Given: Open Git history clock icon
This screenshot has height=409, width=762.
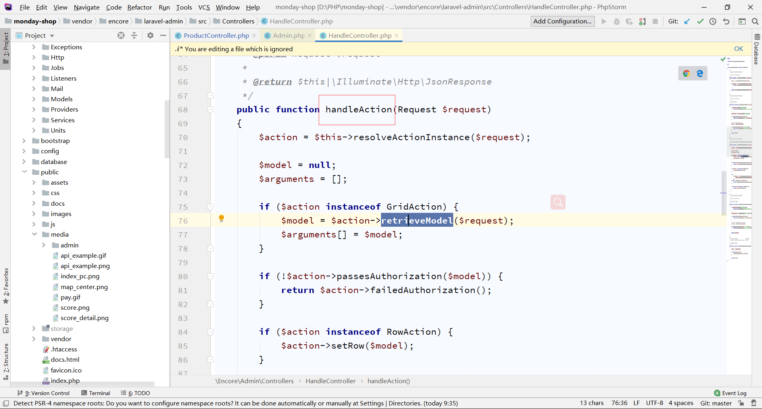Looking at the screenshot, I should pos(713,21).
